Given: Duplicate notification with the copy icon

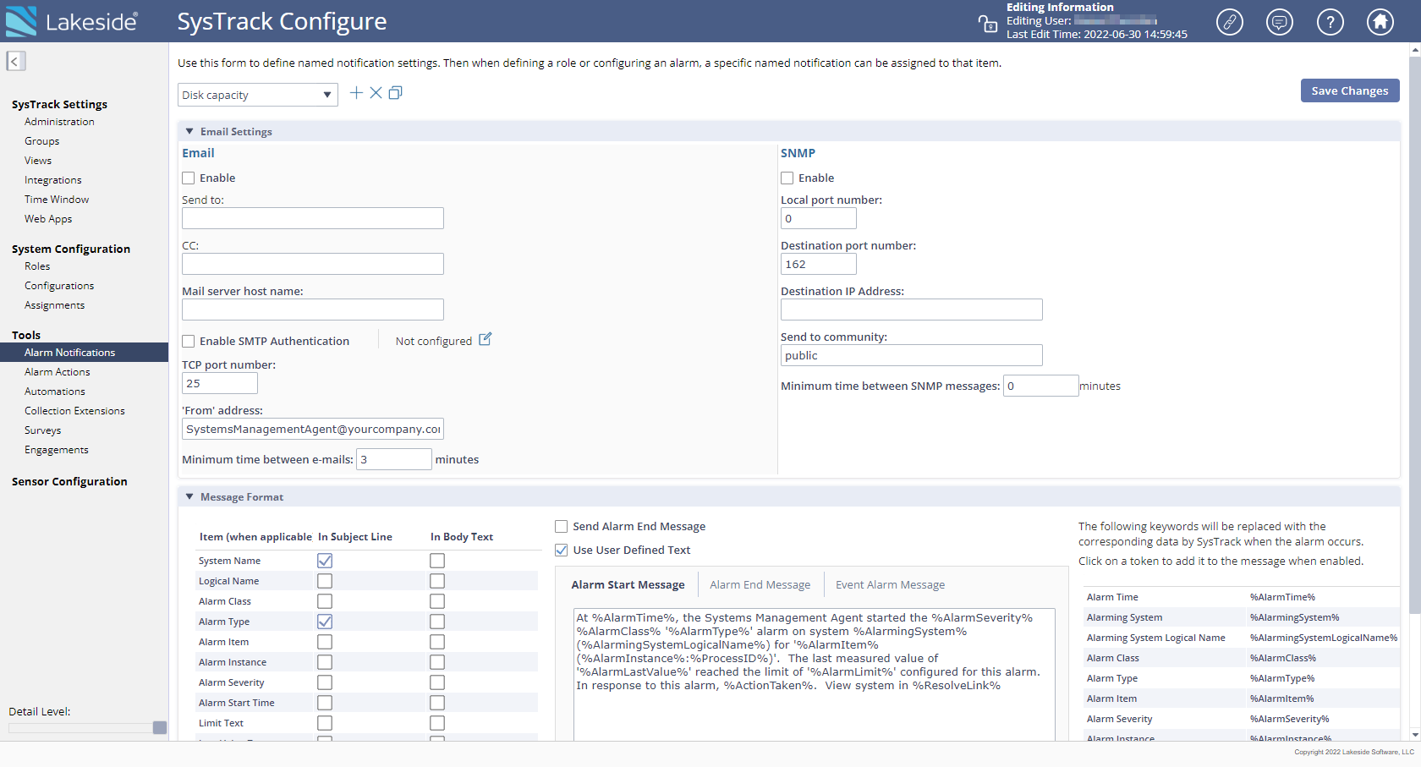Looking at the screenshot, I should [395, 93].
